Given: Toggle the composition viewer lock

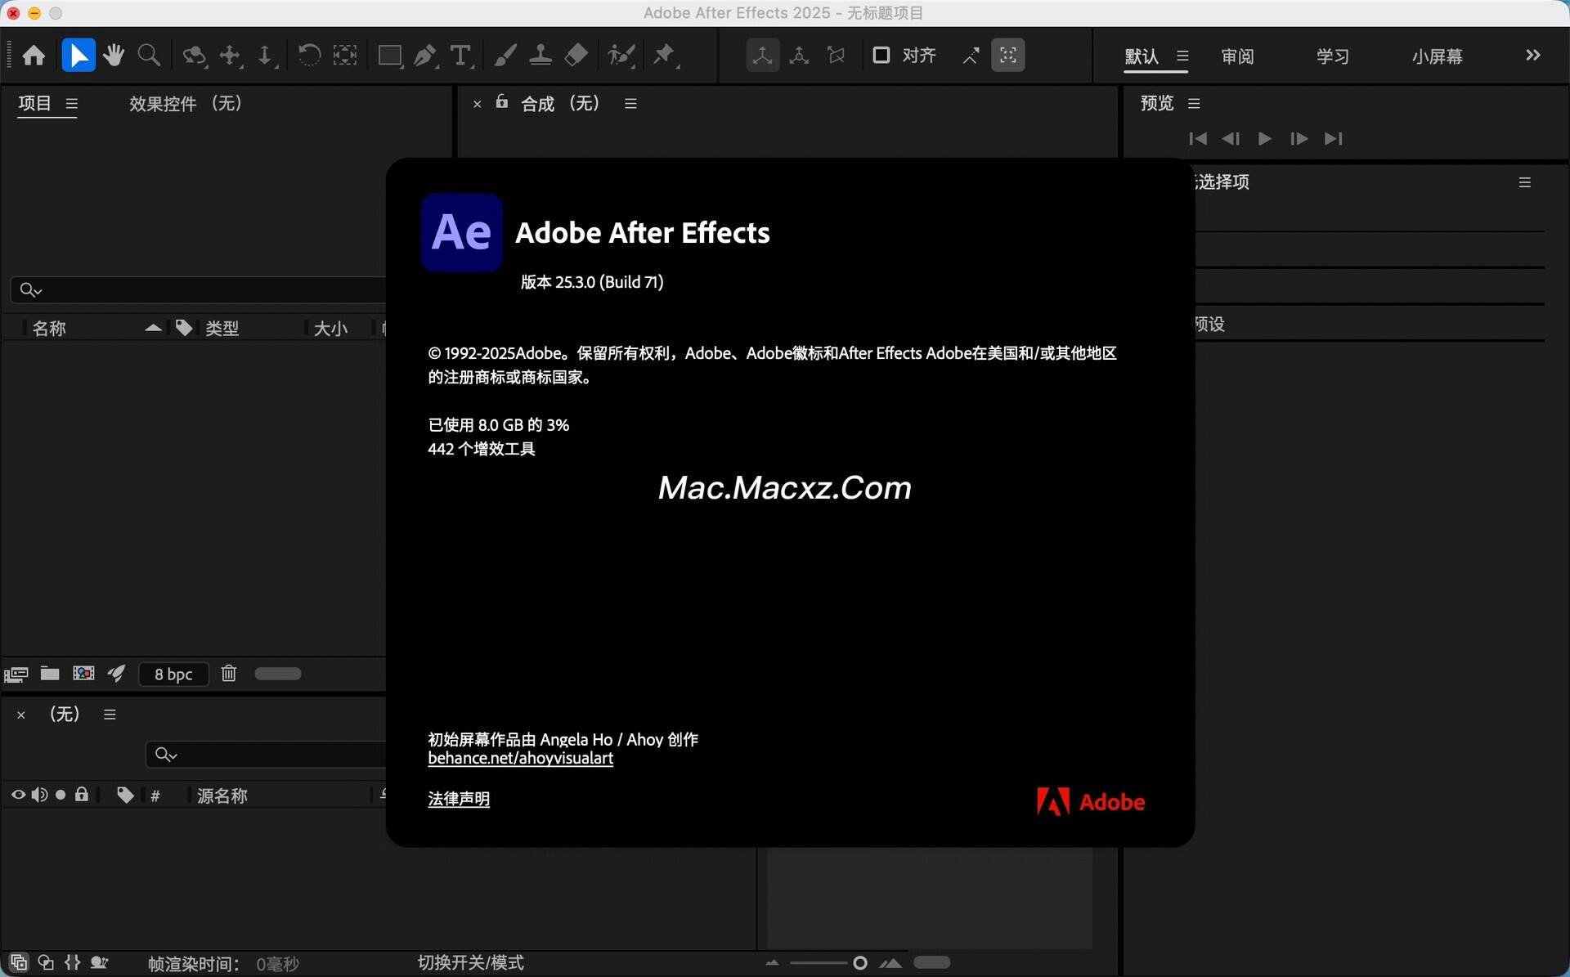Looking at the screenshot, I should (502, 102).
